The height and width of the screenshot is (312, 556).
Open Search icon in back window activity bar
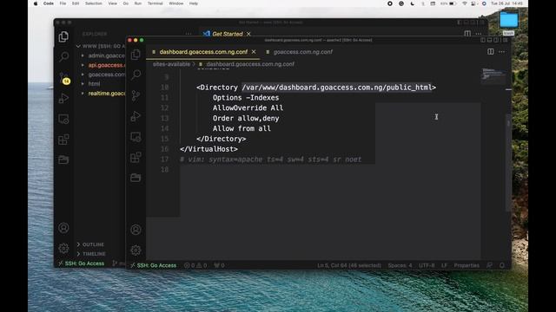click(x=63, y=56)
